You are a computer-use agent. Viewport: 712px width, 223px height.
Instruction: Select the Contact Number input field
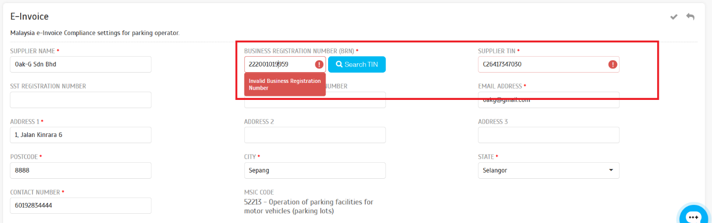(x=81, y=205)
